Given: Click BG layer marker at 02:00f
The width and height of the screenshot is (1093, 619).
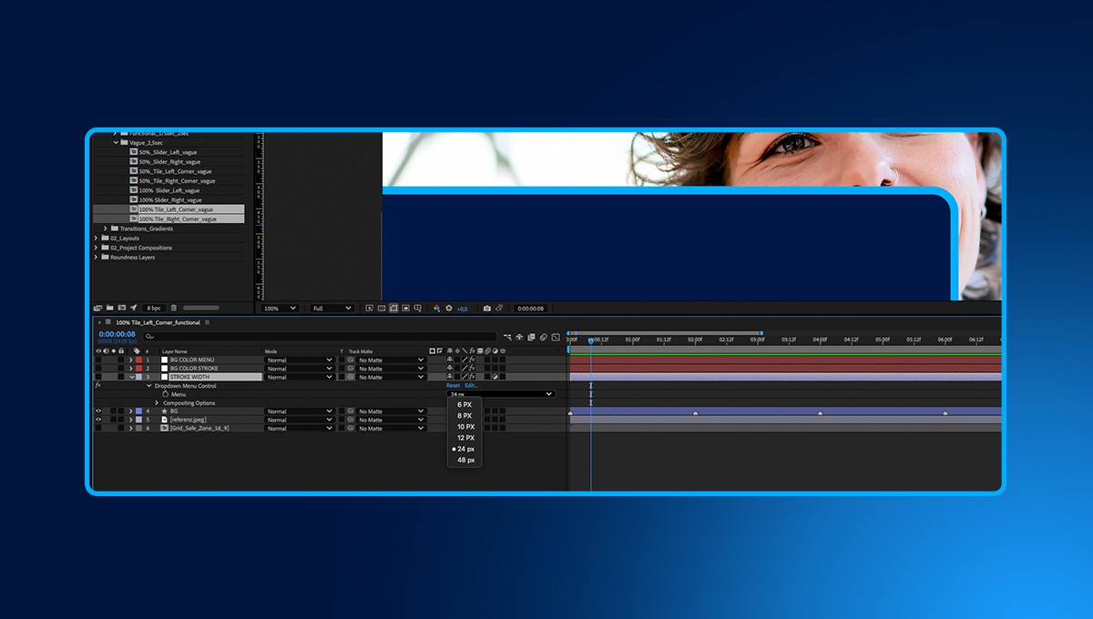Looking at the screenshot, I should click(695, 413).
